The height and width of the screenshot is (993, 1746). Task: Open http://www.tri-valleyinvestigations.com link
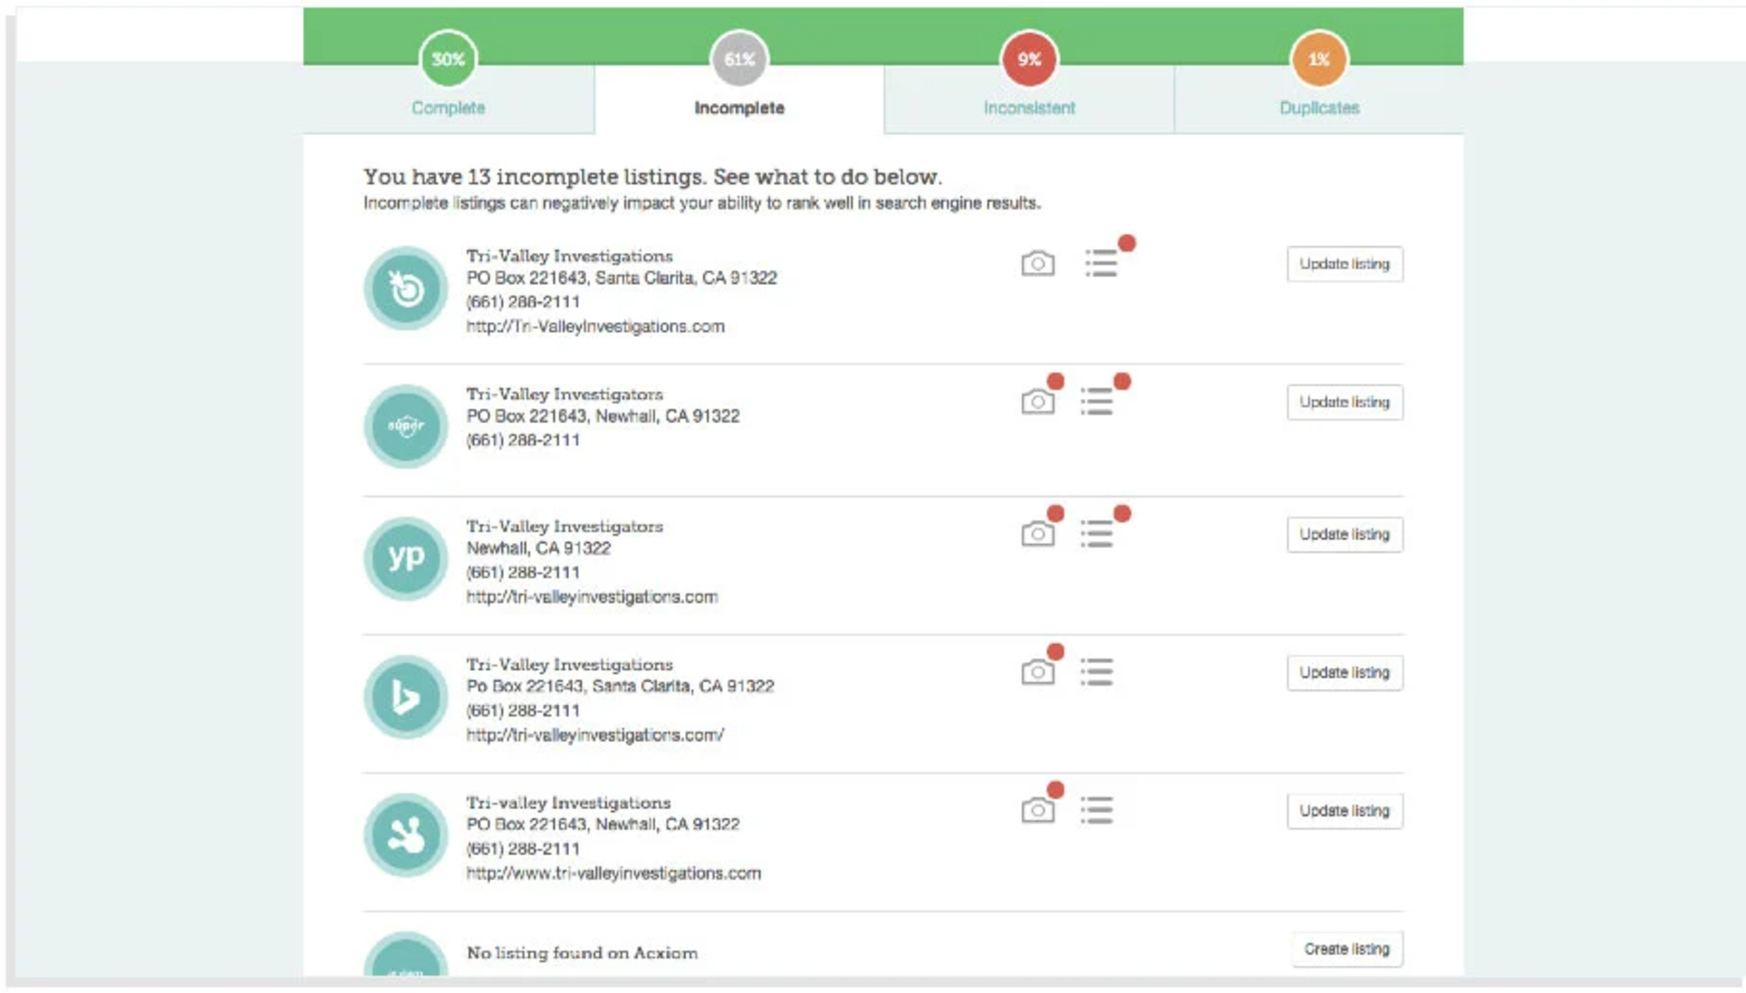point(614,874)
